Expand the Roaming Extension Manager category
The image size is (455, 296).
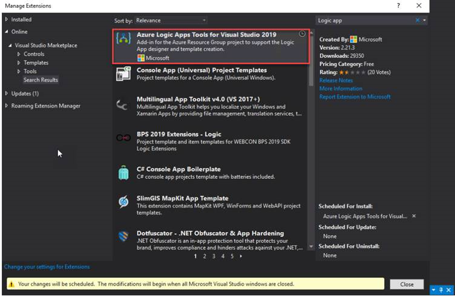coord(7,106)
